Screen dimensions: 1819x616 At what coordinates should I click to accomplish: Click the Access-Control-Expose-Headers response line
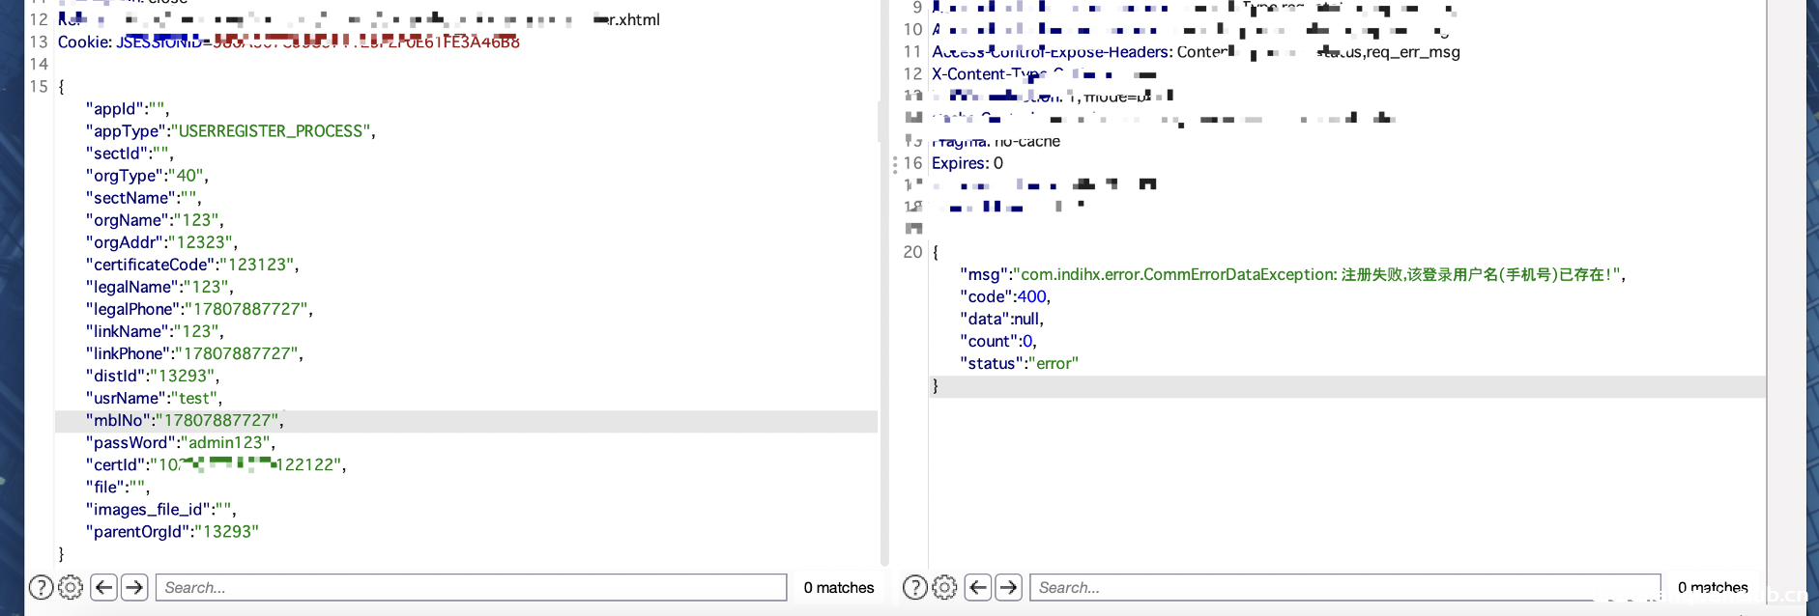coord(1196,52)
